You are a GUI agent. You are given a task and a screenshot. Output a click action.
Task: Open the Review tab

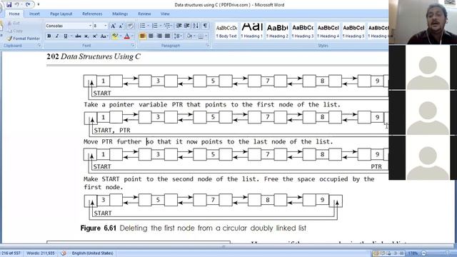144,14
